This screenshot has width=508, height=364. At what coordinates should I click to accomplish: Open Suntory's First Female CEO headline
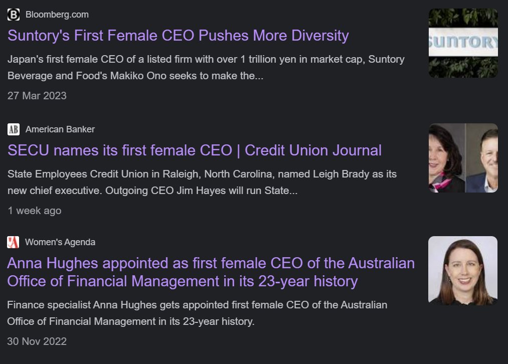click(178, 36)
